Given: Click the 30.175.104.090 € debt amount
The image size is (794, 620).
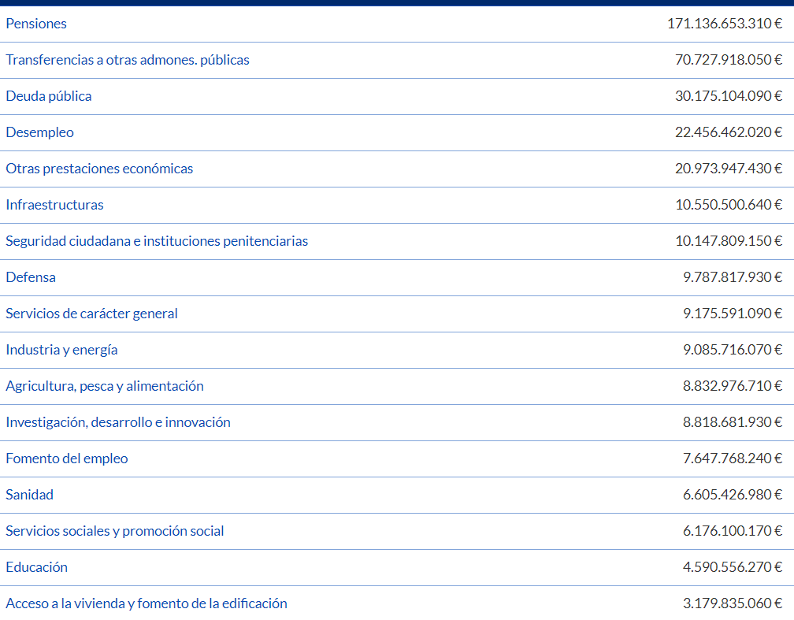Looking at the screenshot, I should (728, 96).
